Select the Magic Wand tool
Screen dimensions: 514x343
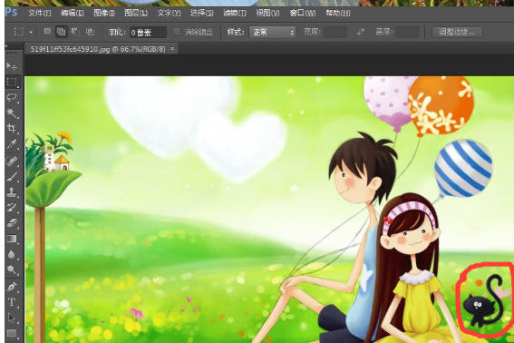click(x=12, y=113)
